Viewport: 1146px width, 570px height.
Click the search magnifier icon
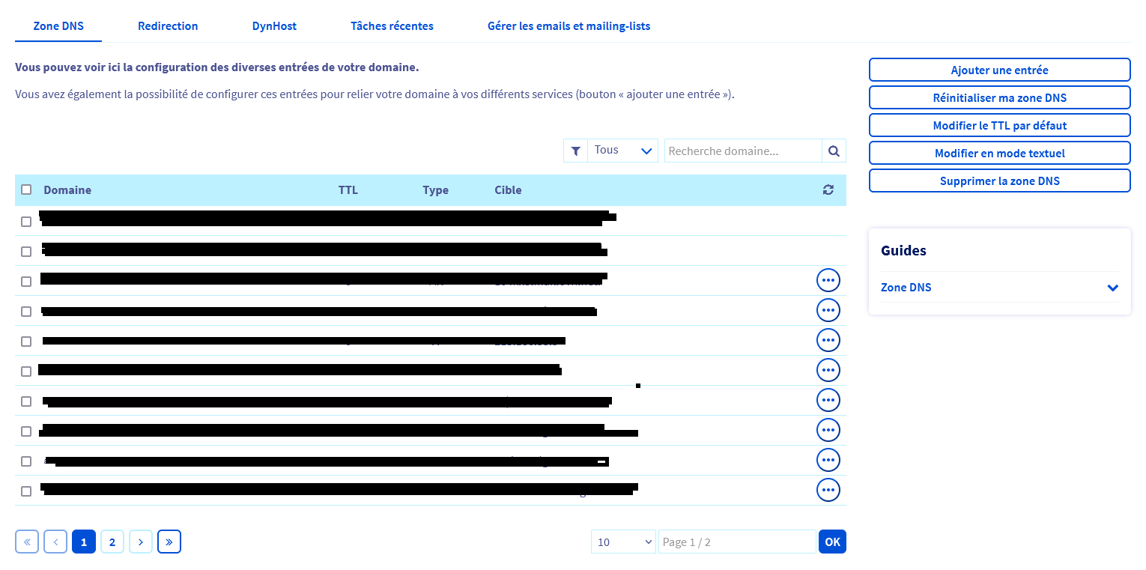834,151
